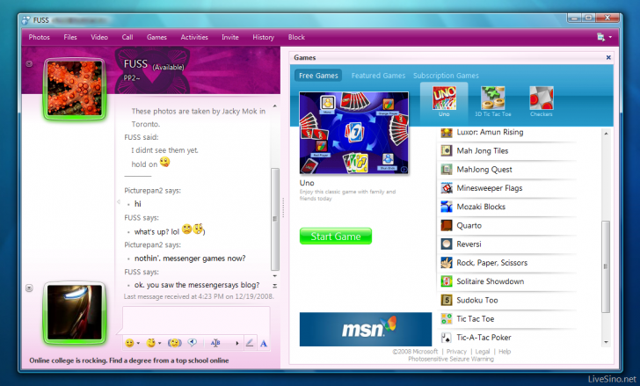Viewport: 640px width, 386px height.
Task: Open the Help link
Action: (505, 352)
